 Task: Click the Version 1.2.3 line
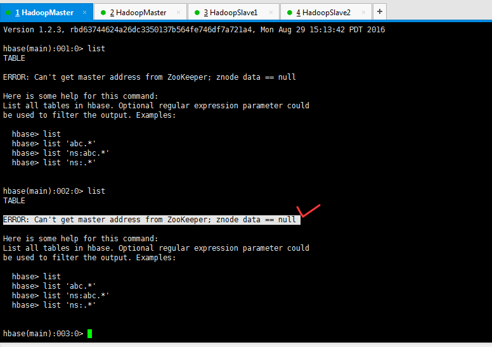pos(194,30)
